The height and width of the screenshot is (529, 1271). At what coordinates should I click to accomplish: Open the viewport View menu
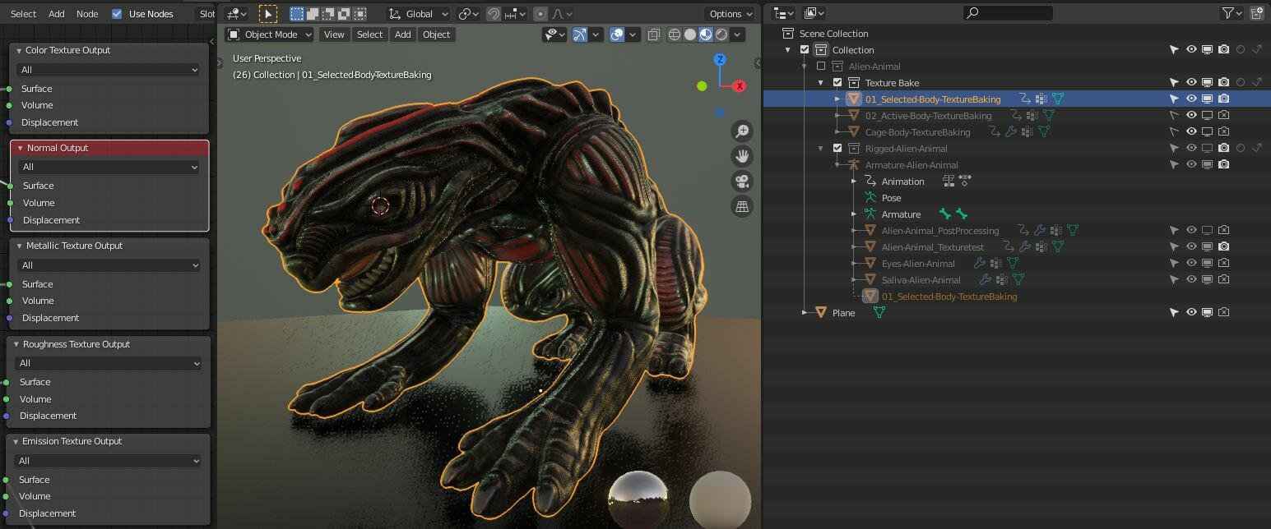coord(334,34)
